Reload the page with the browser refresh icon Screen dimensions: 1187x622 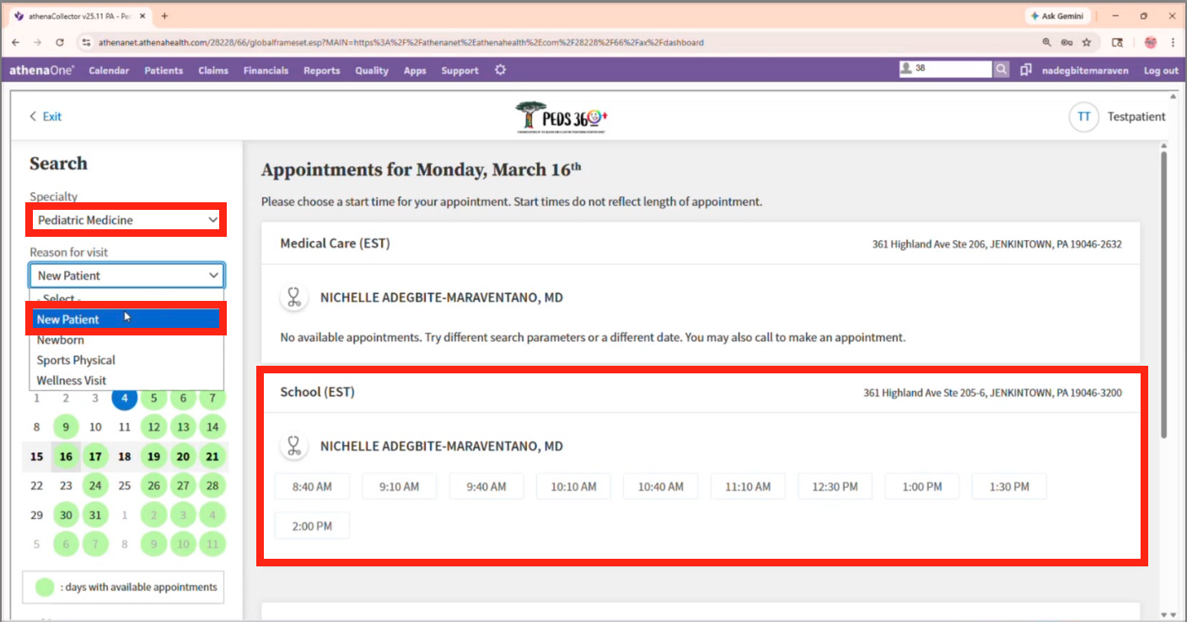pos(60,42)
